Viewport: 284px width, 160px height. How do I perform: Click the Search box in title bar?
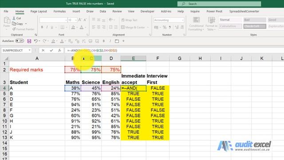219,4
